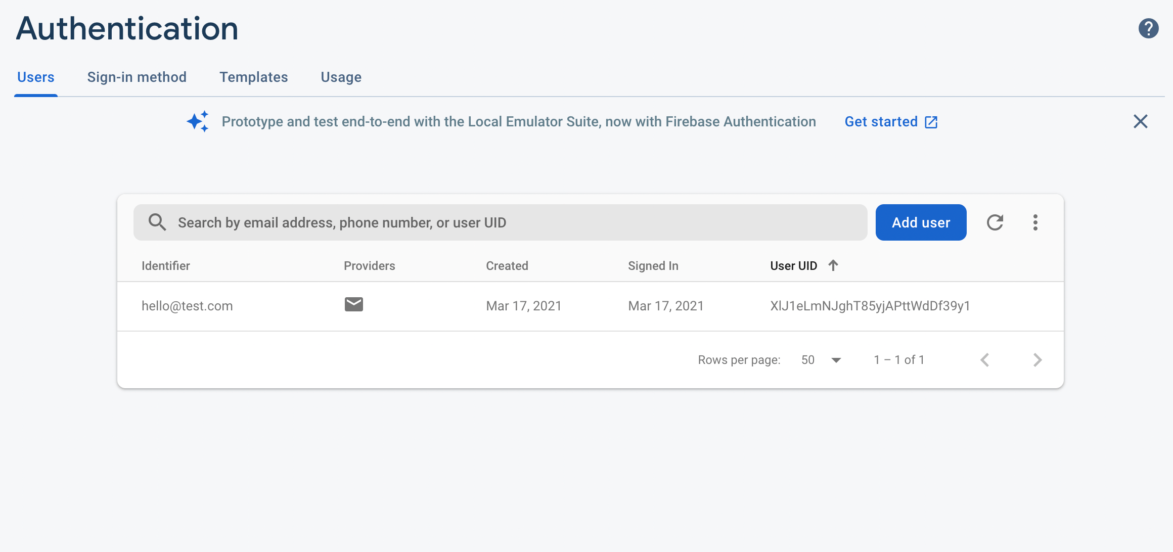
Task: Open the Rows per page dropdown
Action: [822, 360]
